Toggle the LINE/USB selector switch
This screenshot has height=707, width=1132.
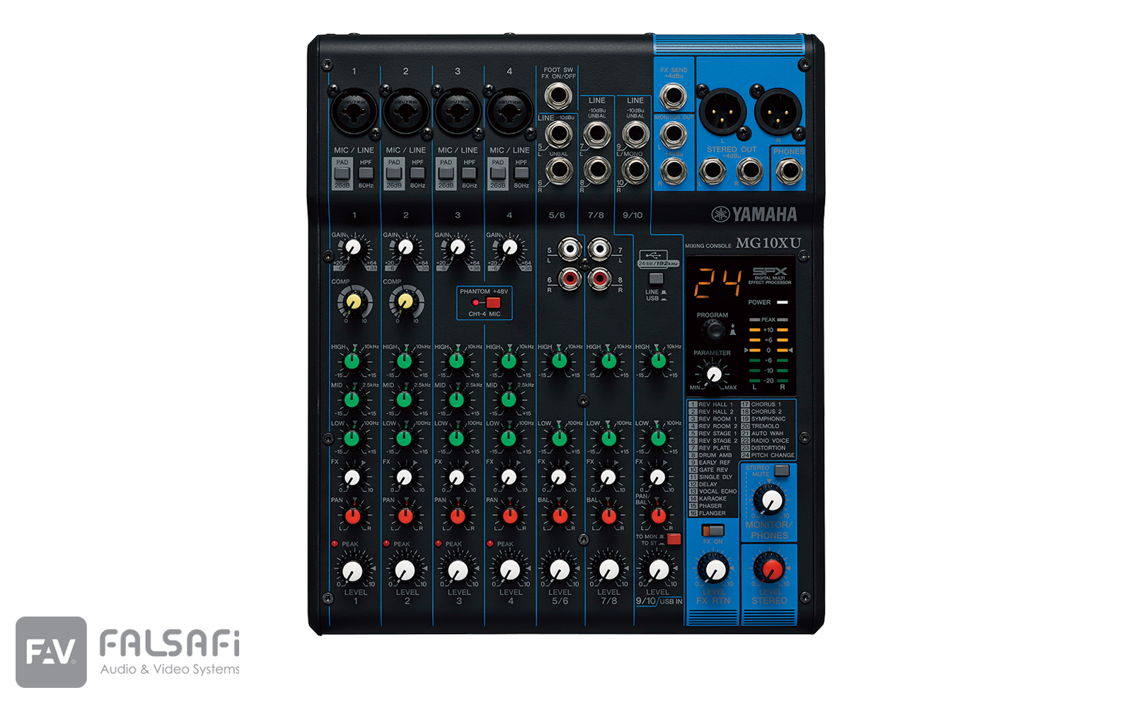656,279
